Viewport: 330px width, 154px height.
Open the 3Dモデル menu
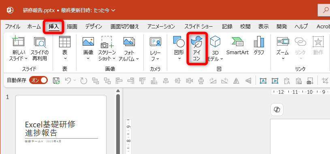(215, 49)
